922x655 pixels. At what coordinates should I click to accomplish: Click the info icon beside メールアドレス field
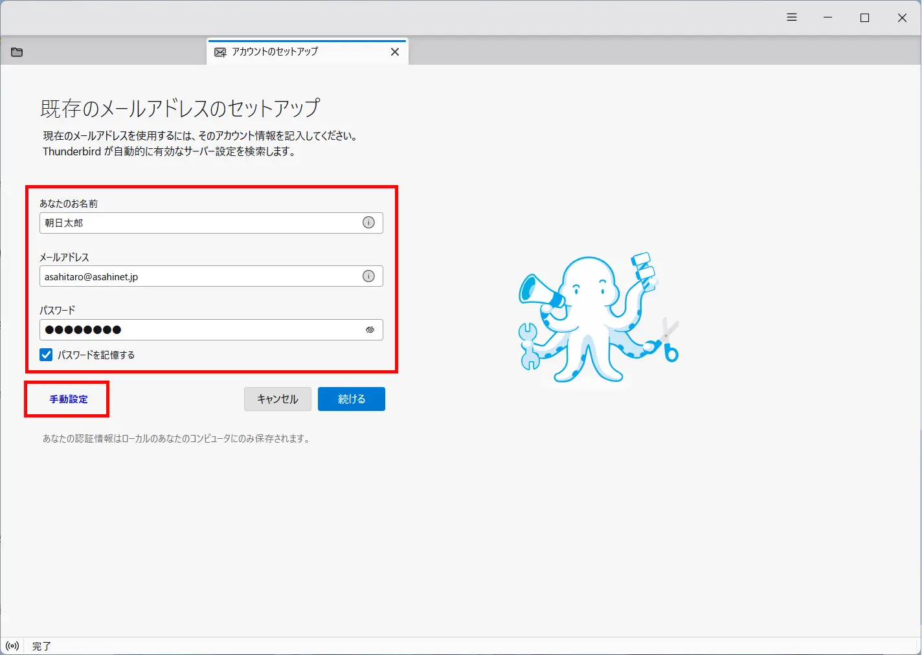click(368, 276)
